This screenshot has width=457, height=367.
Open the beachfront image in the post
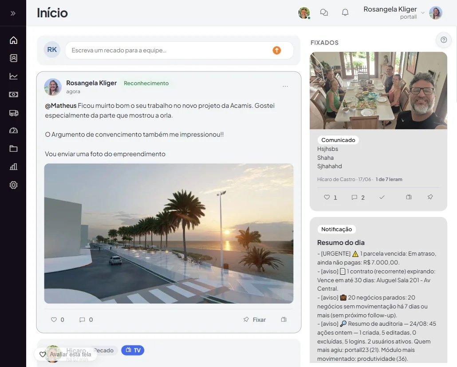169,233
